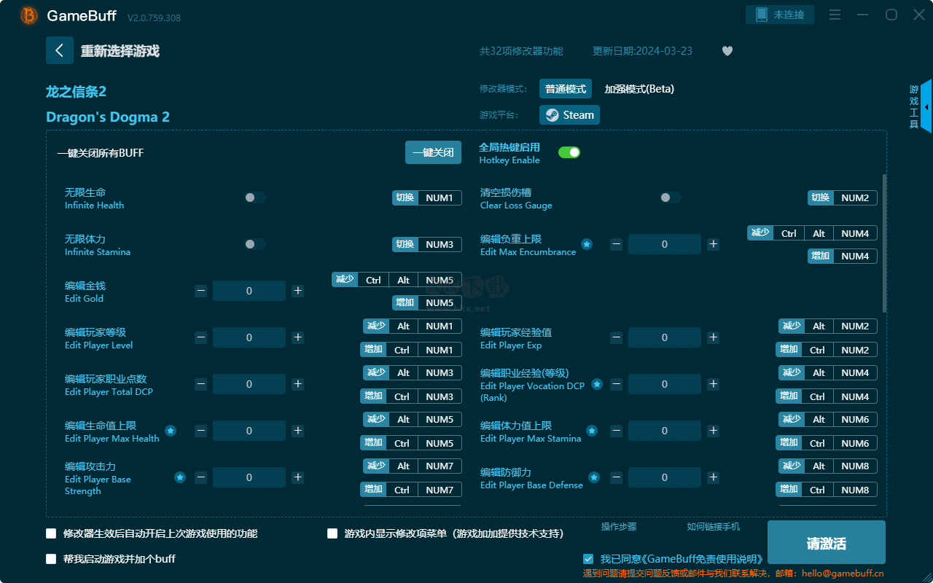
Task: Check show in-game modifier menu checkbox
Action: click(x=332, y=533)
